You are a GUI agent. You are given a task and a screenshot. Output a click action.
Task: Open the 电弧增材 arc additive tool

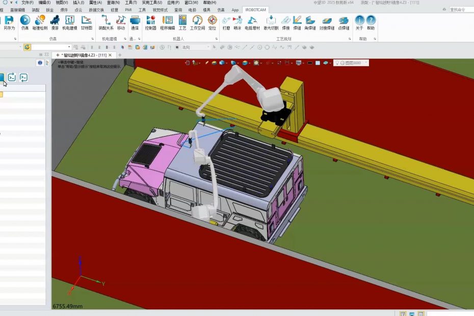pyautogui.click(x=252, y=22)
